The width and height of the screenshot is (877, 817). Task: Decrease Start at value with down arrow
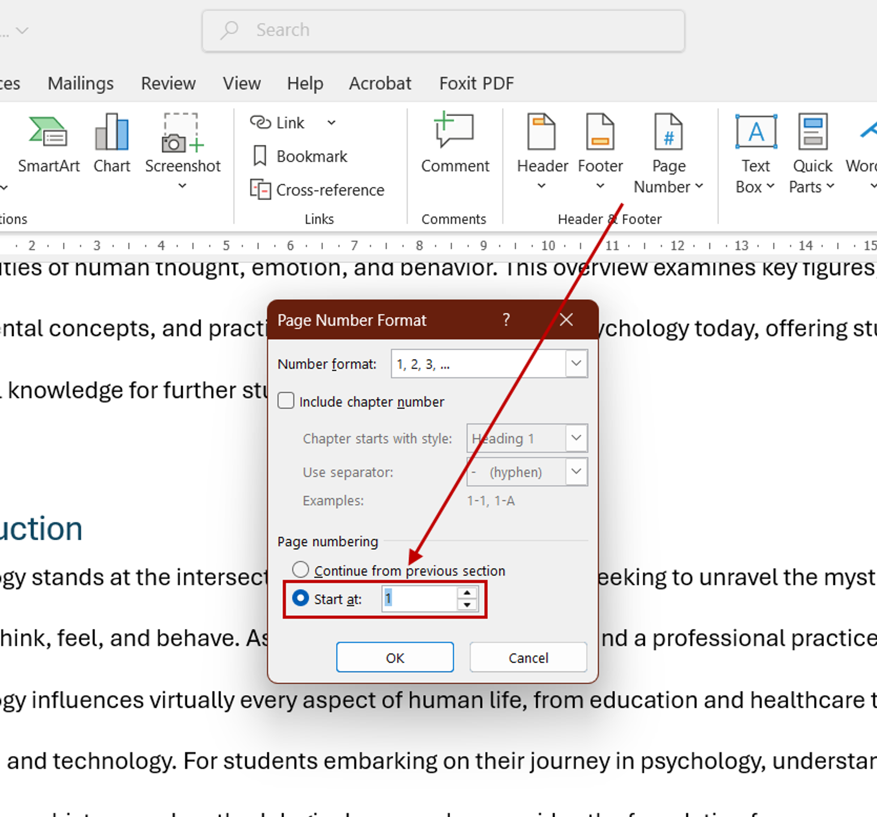click(x=466, y=604)
